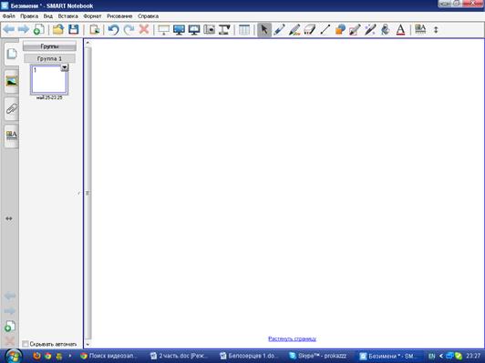Open the Вставка menu

67,16
